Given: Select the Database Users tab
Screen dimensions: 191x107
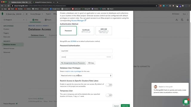Looking at the screenshot, I should click(x=37, y=35).
